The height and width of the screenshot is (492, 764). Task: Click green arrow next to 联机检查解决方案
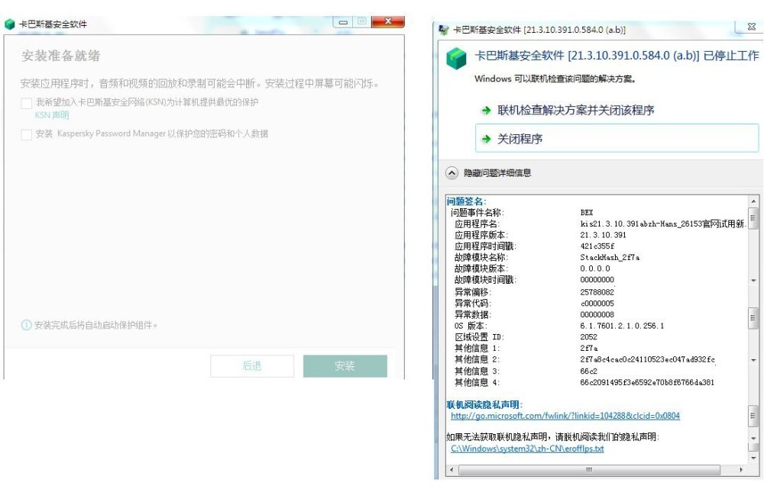pyautogui.click(x=486, y=111)
